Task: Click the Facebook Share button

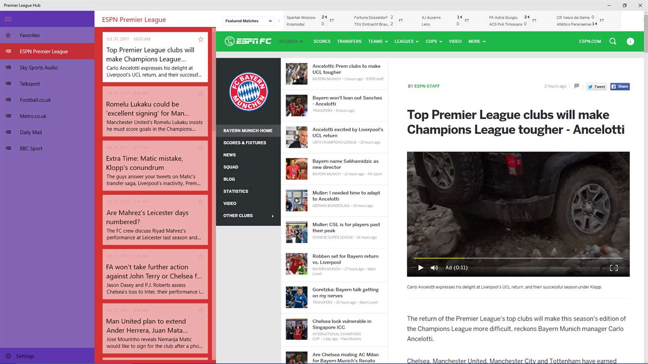Action: pos(620,87)
